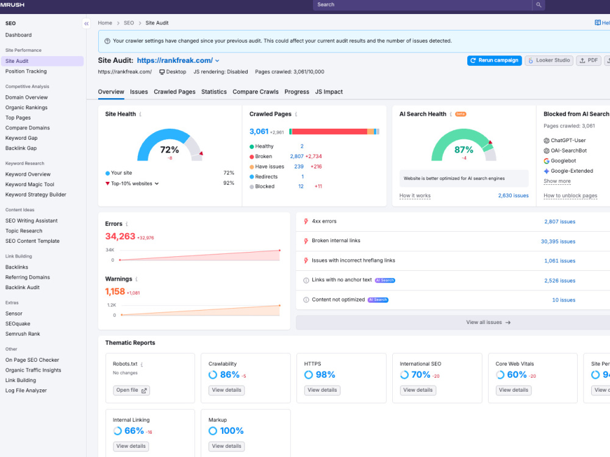Screen dimensions: 610x457
Task: Click the 4xx errors lightning icon
Action: pos(306,221)
